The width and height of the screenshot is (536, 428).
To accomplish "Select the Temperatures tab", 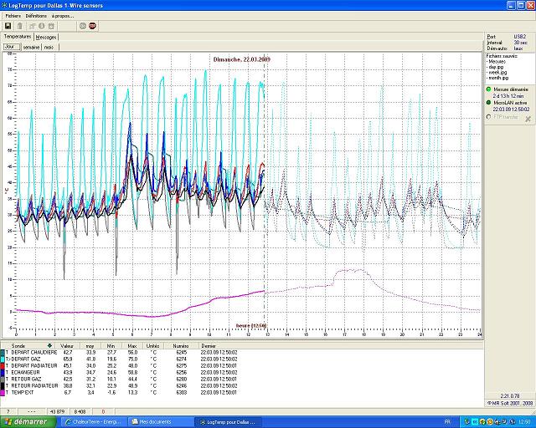I will tap(18, 38).
